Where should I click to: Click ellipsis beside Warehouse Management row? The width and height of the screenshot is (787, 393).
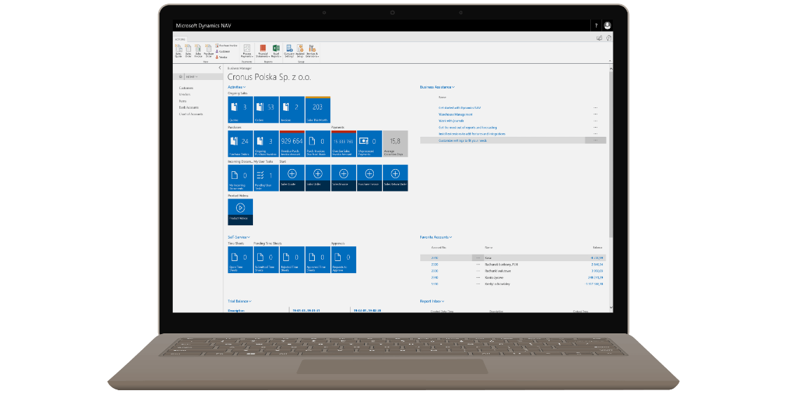tap(595, 114)
